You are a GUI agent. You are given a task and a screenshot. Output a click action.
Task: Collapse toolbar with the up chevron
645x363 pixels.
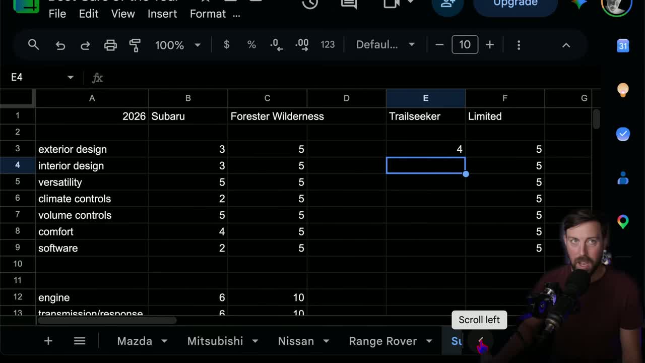(x=566, y=45)
